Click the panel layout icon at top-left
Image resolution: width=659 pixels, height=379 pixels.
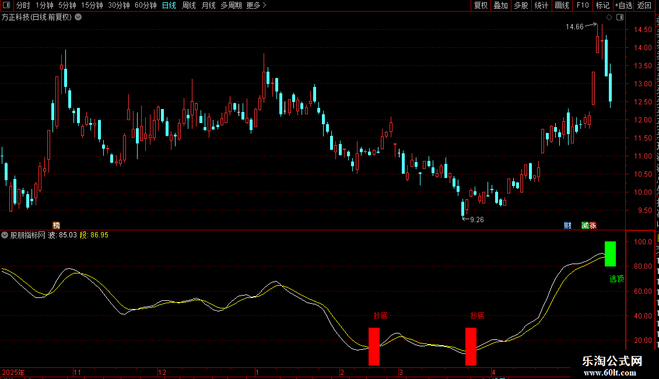pos(6,5)
